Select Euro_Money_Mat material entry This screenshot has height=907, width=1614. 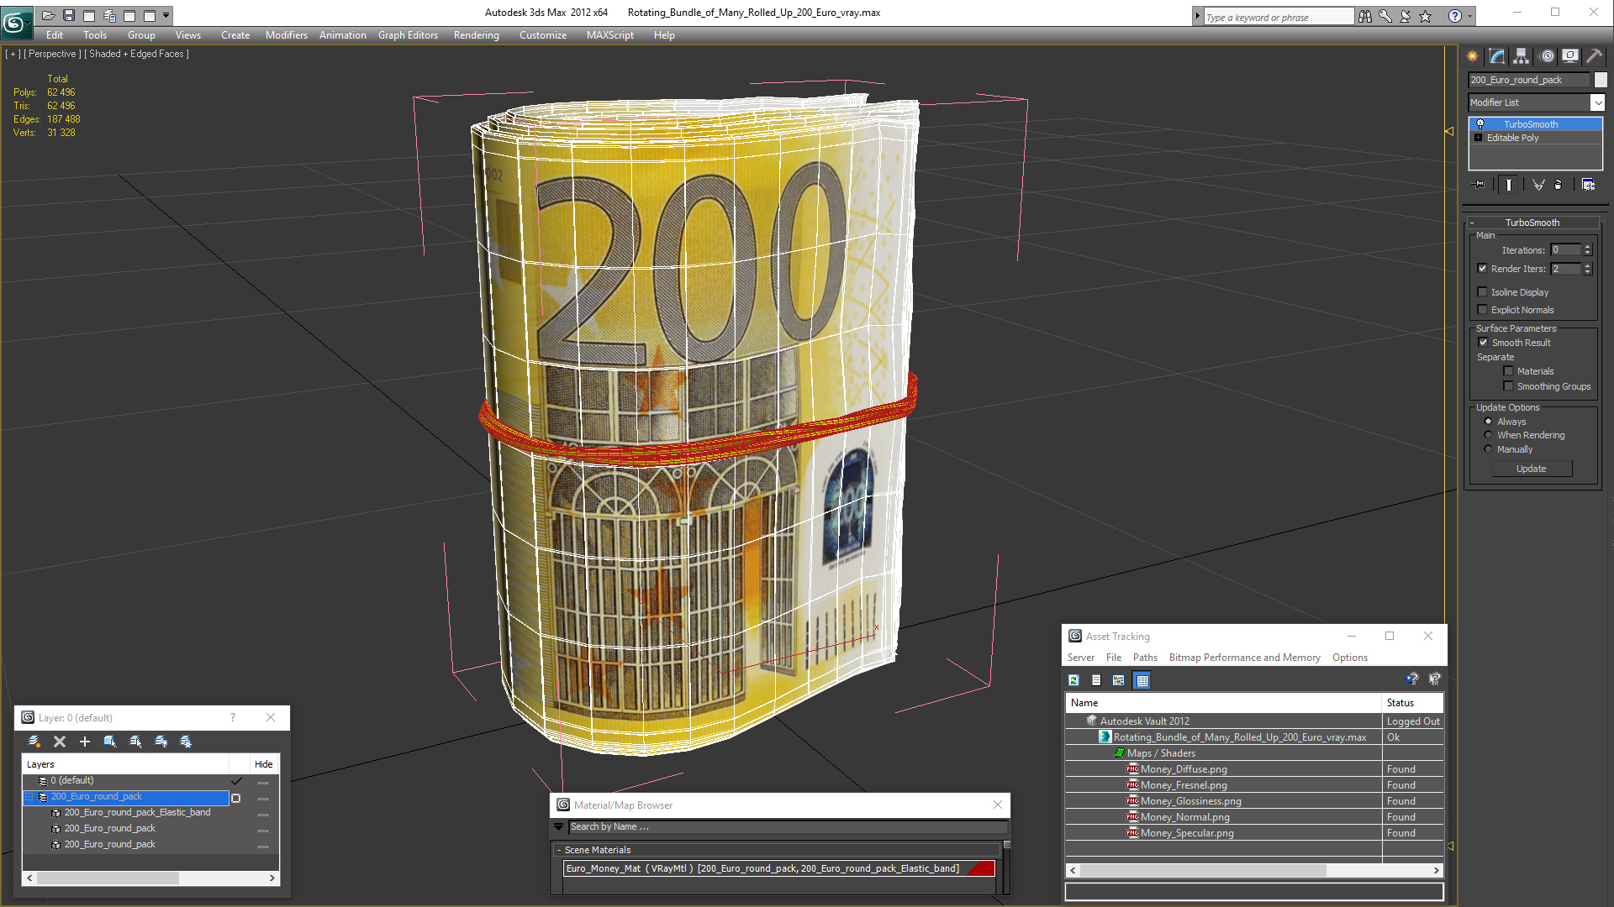[778, 868]
